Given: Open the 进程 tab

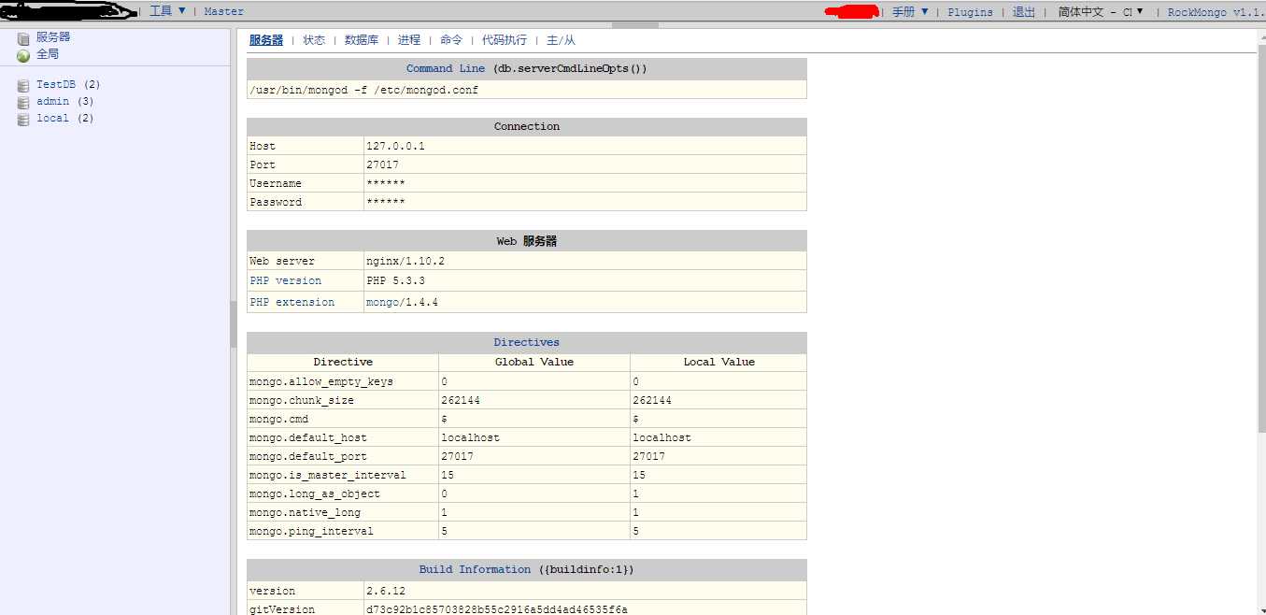Looking at the screenshot, I should click(x=409, y=40).
